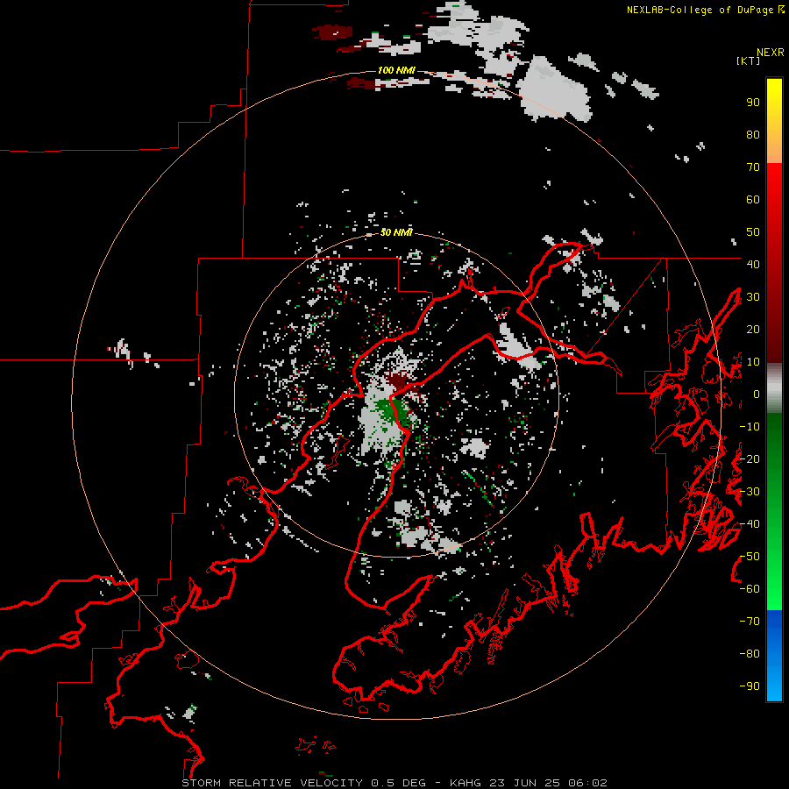
Task: Click the 0 knot scale label
Action: point(757,394)
